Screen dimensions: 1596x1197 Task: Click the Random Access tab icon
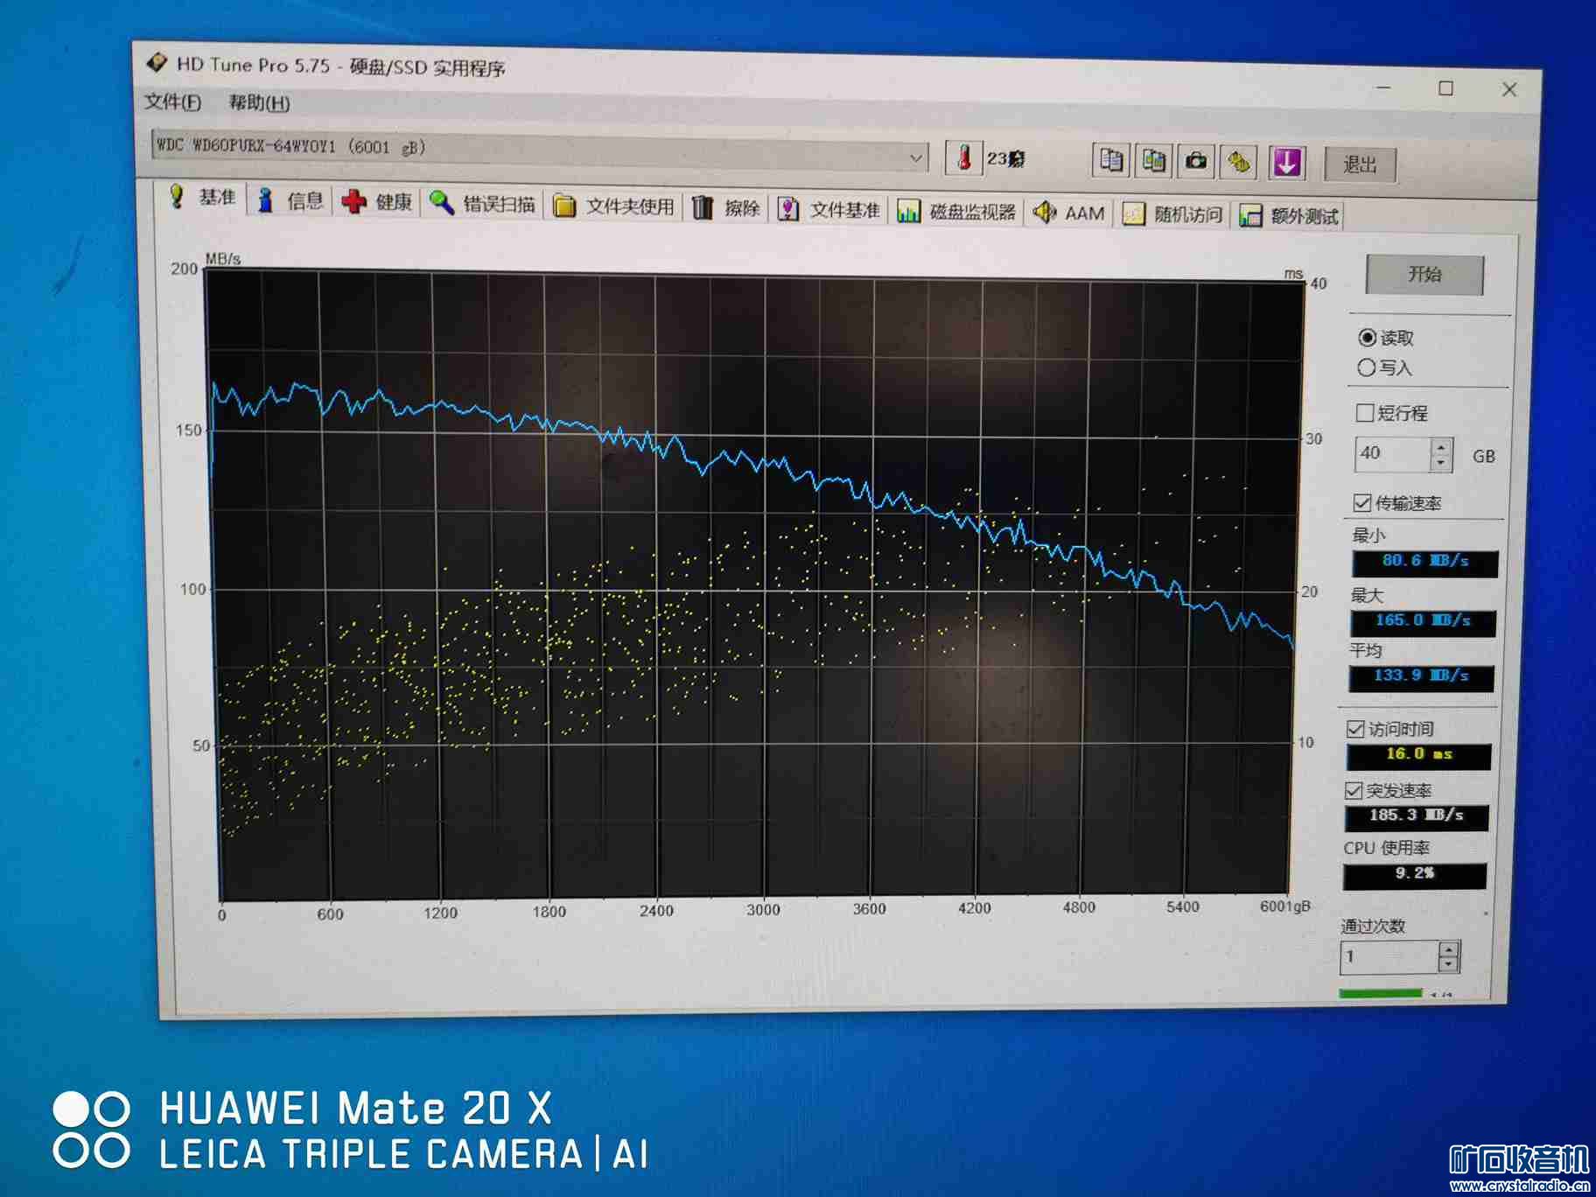1133,214
